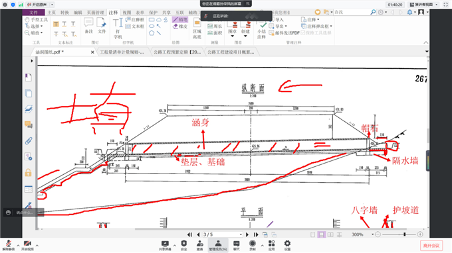The width and height of the screenshot is (452, 253).
Task: Select the 区域高亮 area highlight tool
Action: pos(197,28)
